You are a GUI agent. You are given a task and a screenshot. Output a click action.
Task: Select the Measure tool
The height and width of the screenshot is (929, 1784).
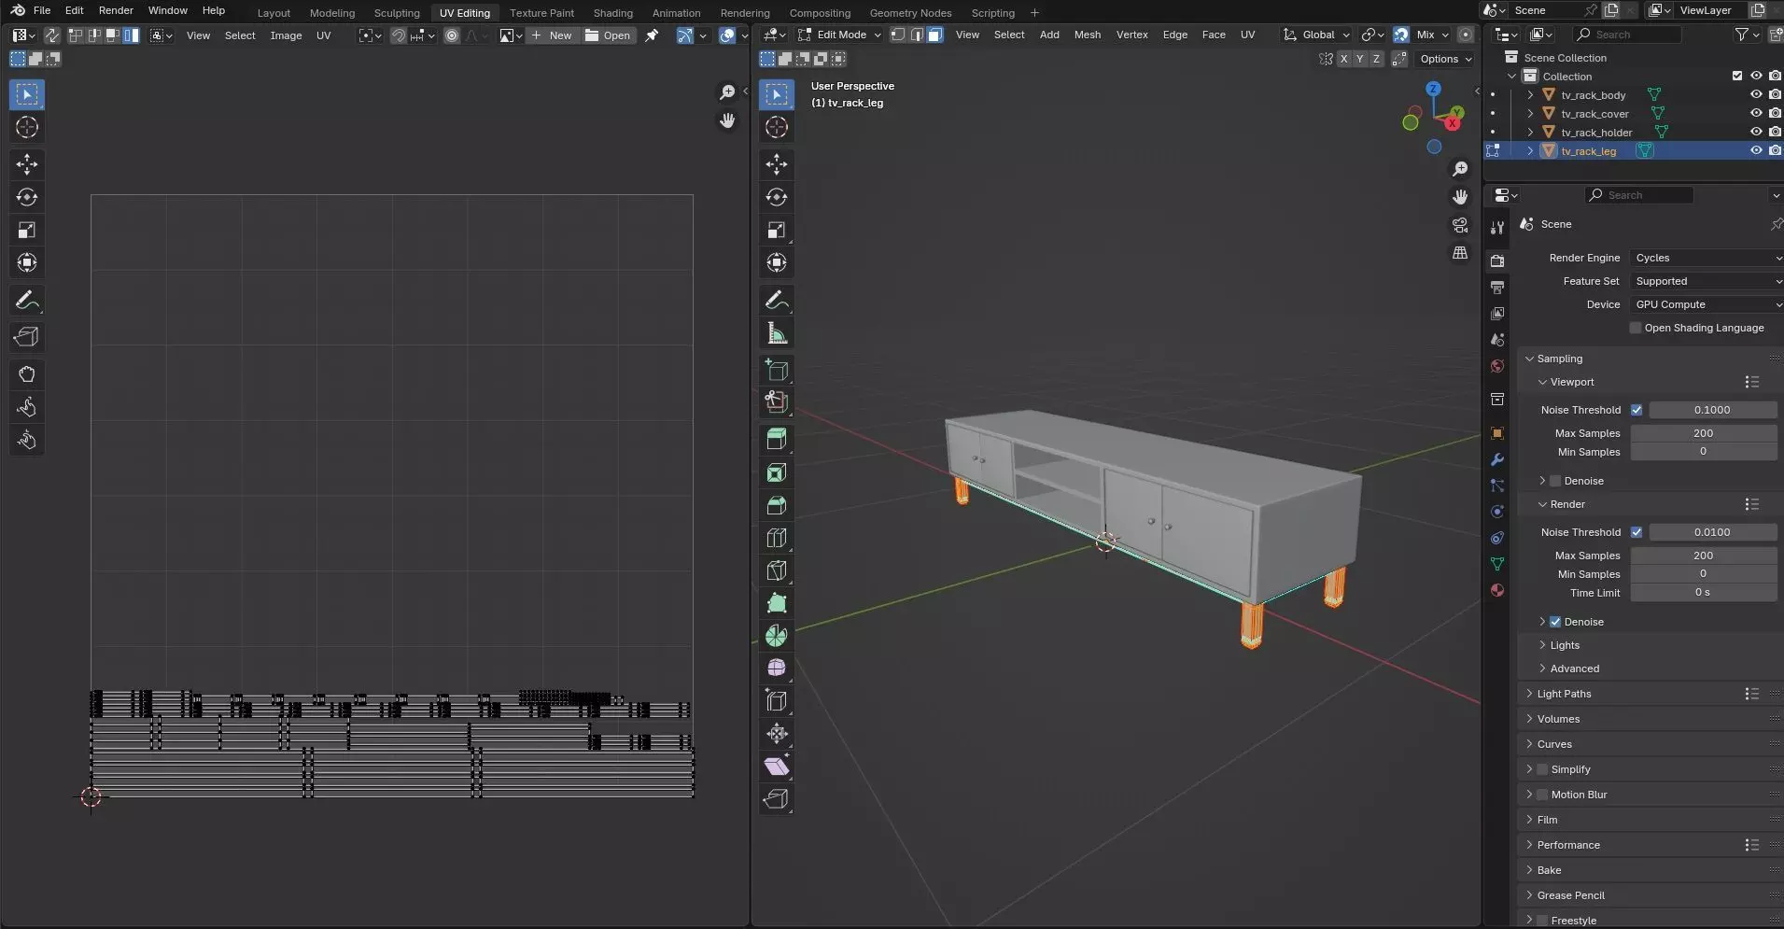click(x=776, y=333)
